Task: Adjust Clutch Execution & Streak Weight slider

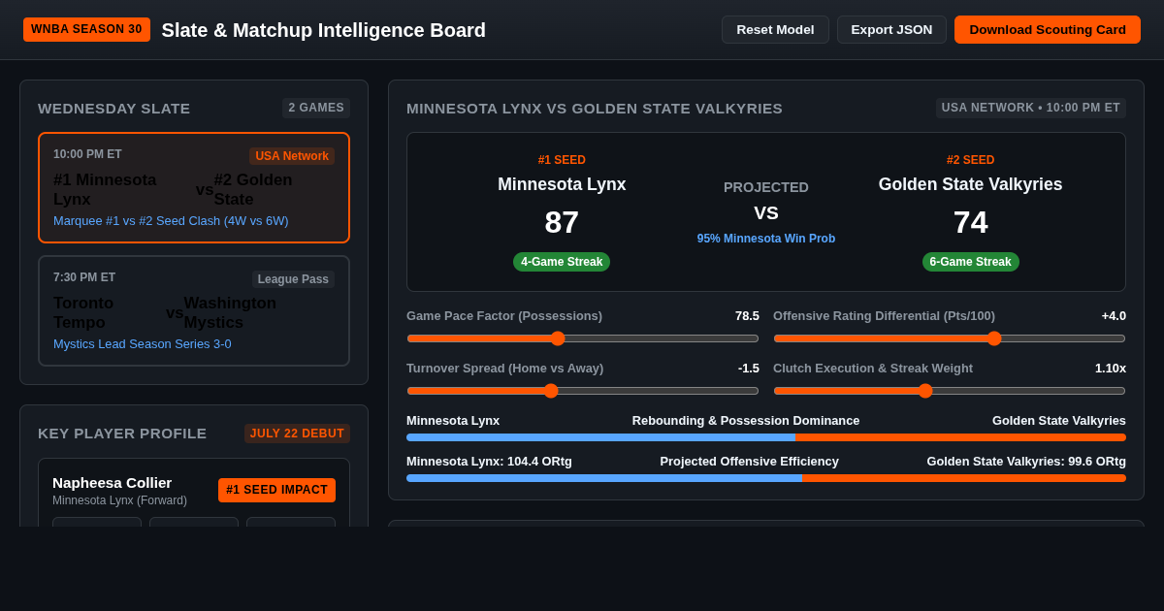Action: 950,391
